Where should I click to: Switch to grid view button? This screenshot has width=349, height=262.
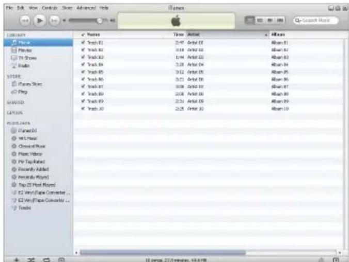point(270,21)
